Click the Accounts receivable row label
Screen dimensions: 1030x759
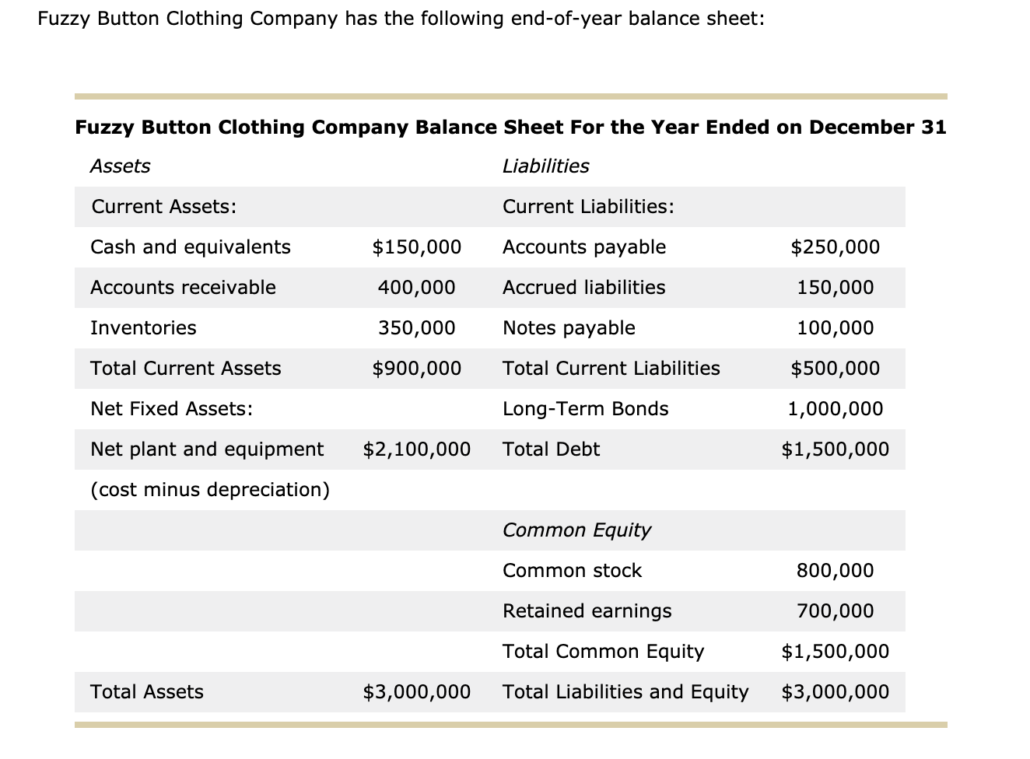tap(183, 287)
